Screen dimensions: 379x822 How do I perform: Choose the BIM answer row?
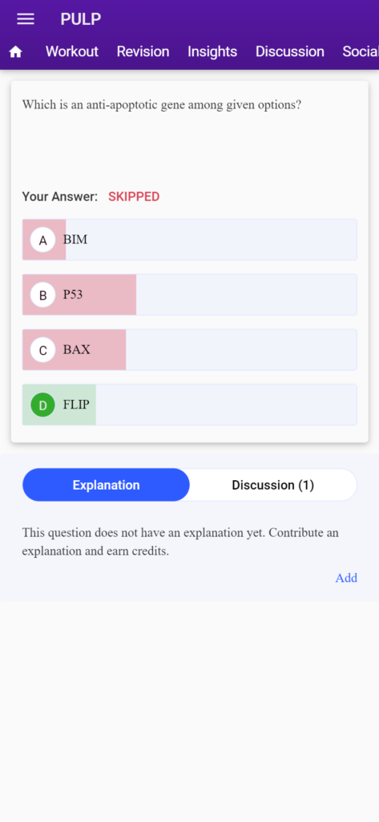tap(189, 239)
